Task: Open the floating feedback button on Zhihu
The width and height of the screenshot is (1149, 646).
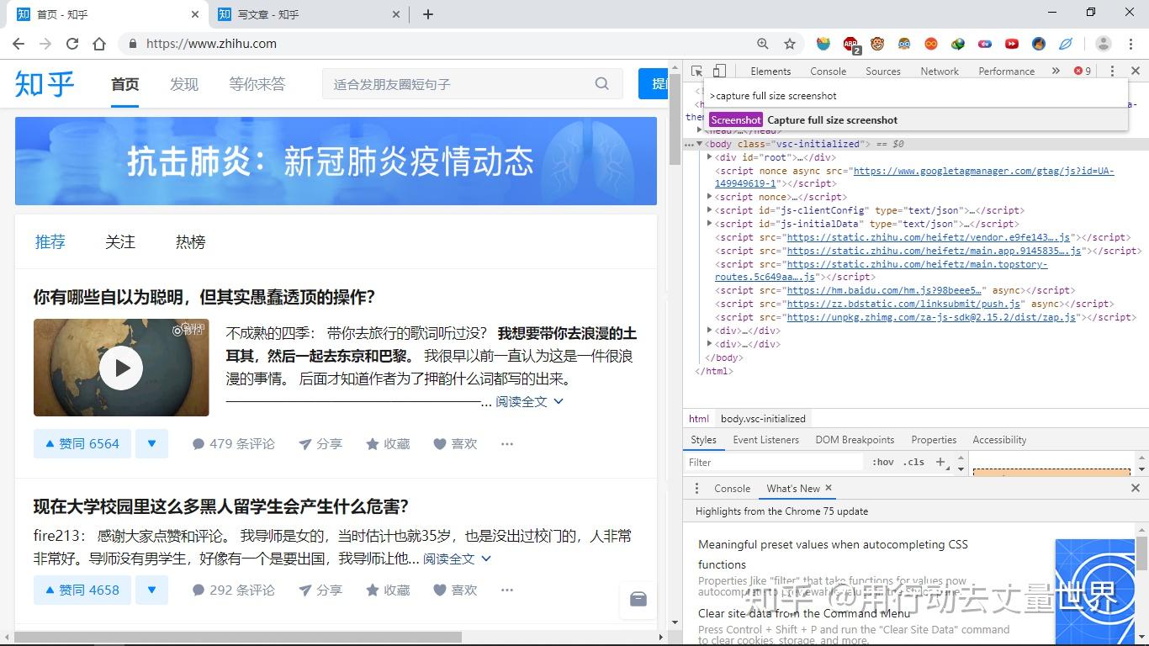Action: (x=638, y=600)
